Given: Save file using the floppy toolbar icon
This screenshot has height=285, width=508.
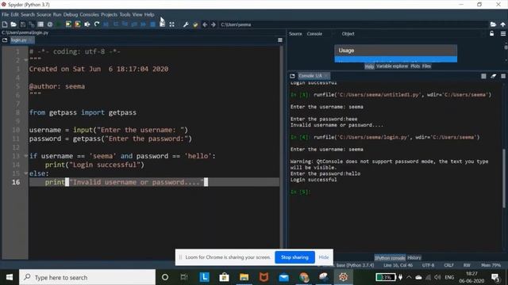Looking at the screenshot, I should (x=23, y=25).
